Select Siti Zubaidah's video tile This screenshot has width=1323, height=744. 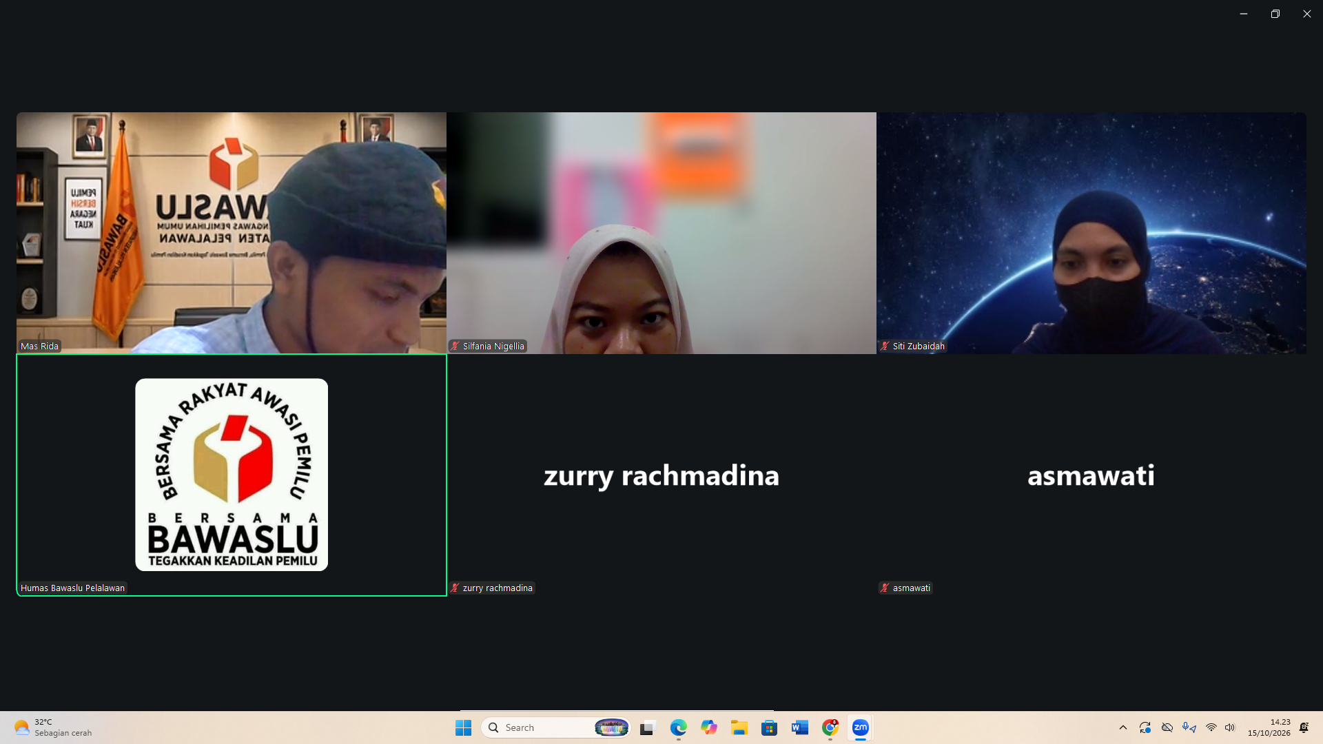(1091, 233)
